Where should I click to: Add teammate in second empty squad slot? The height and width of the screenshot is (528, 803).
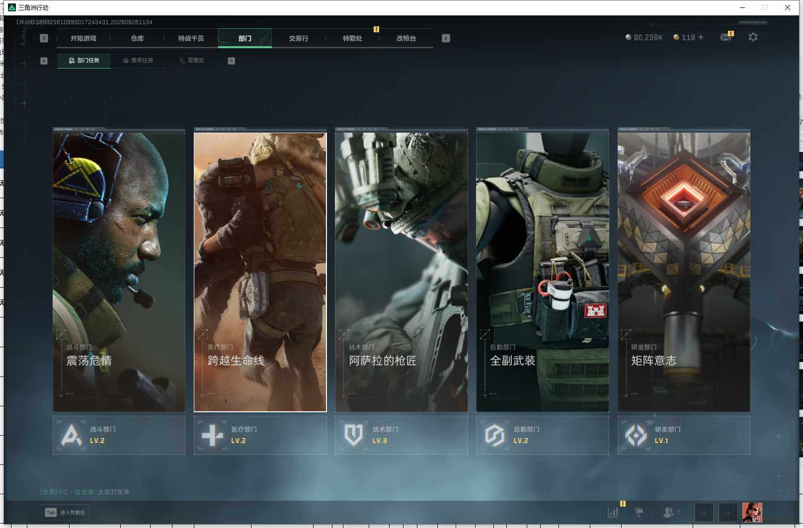728,513
